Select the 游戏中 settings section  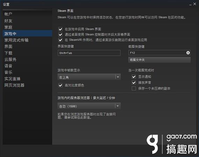click(x=27, y=33)
